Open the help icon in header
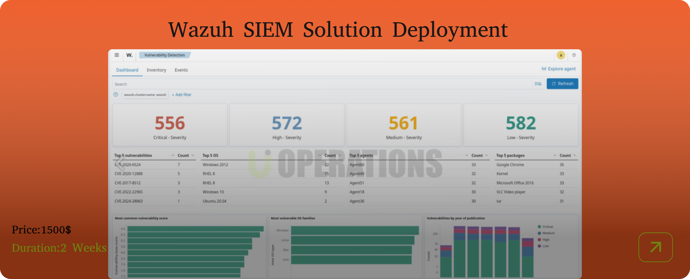Viewport: 690px width, 279px height. pyautogui.click(x=574, y=55)
